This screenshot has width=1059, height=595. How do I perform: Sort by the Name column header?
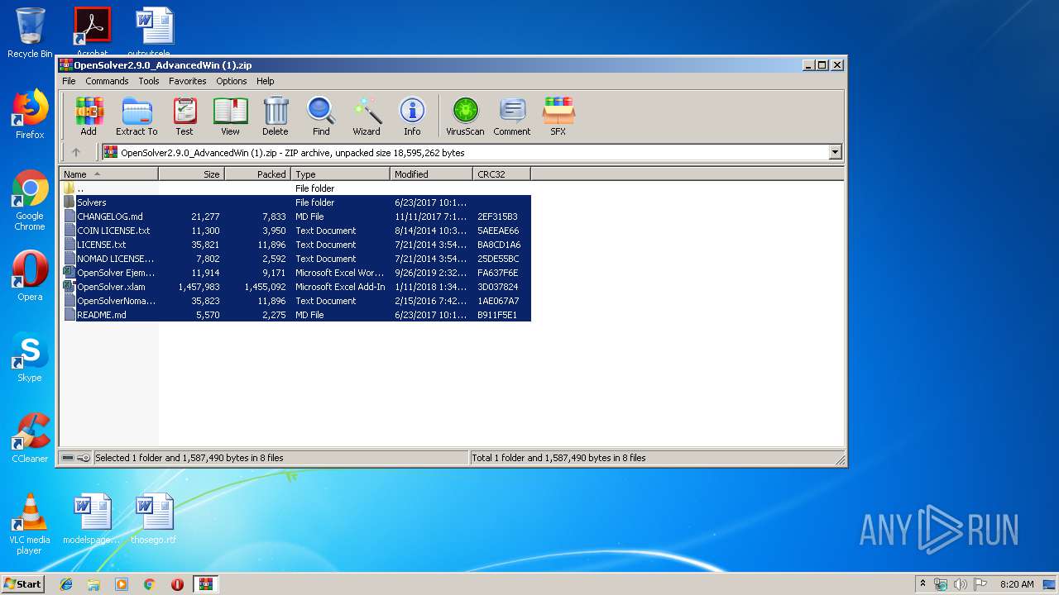tap(108, 174)
